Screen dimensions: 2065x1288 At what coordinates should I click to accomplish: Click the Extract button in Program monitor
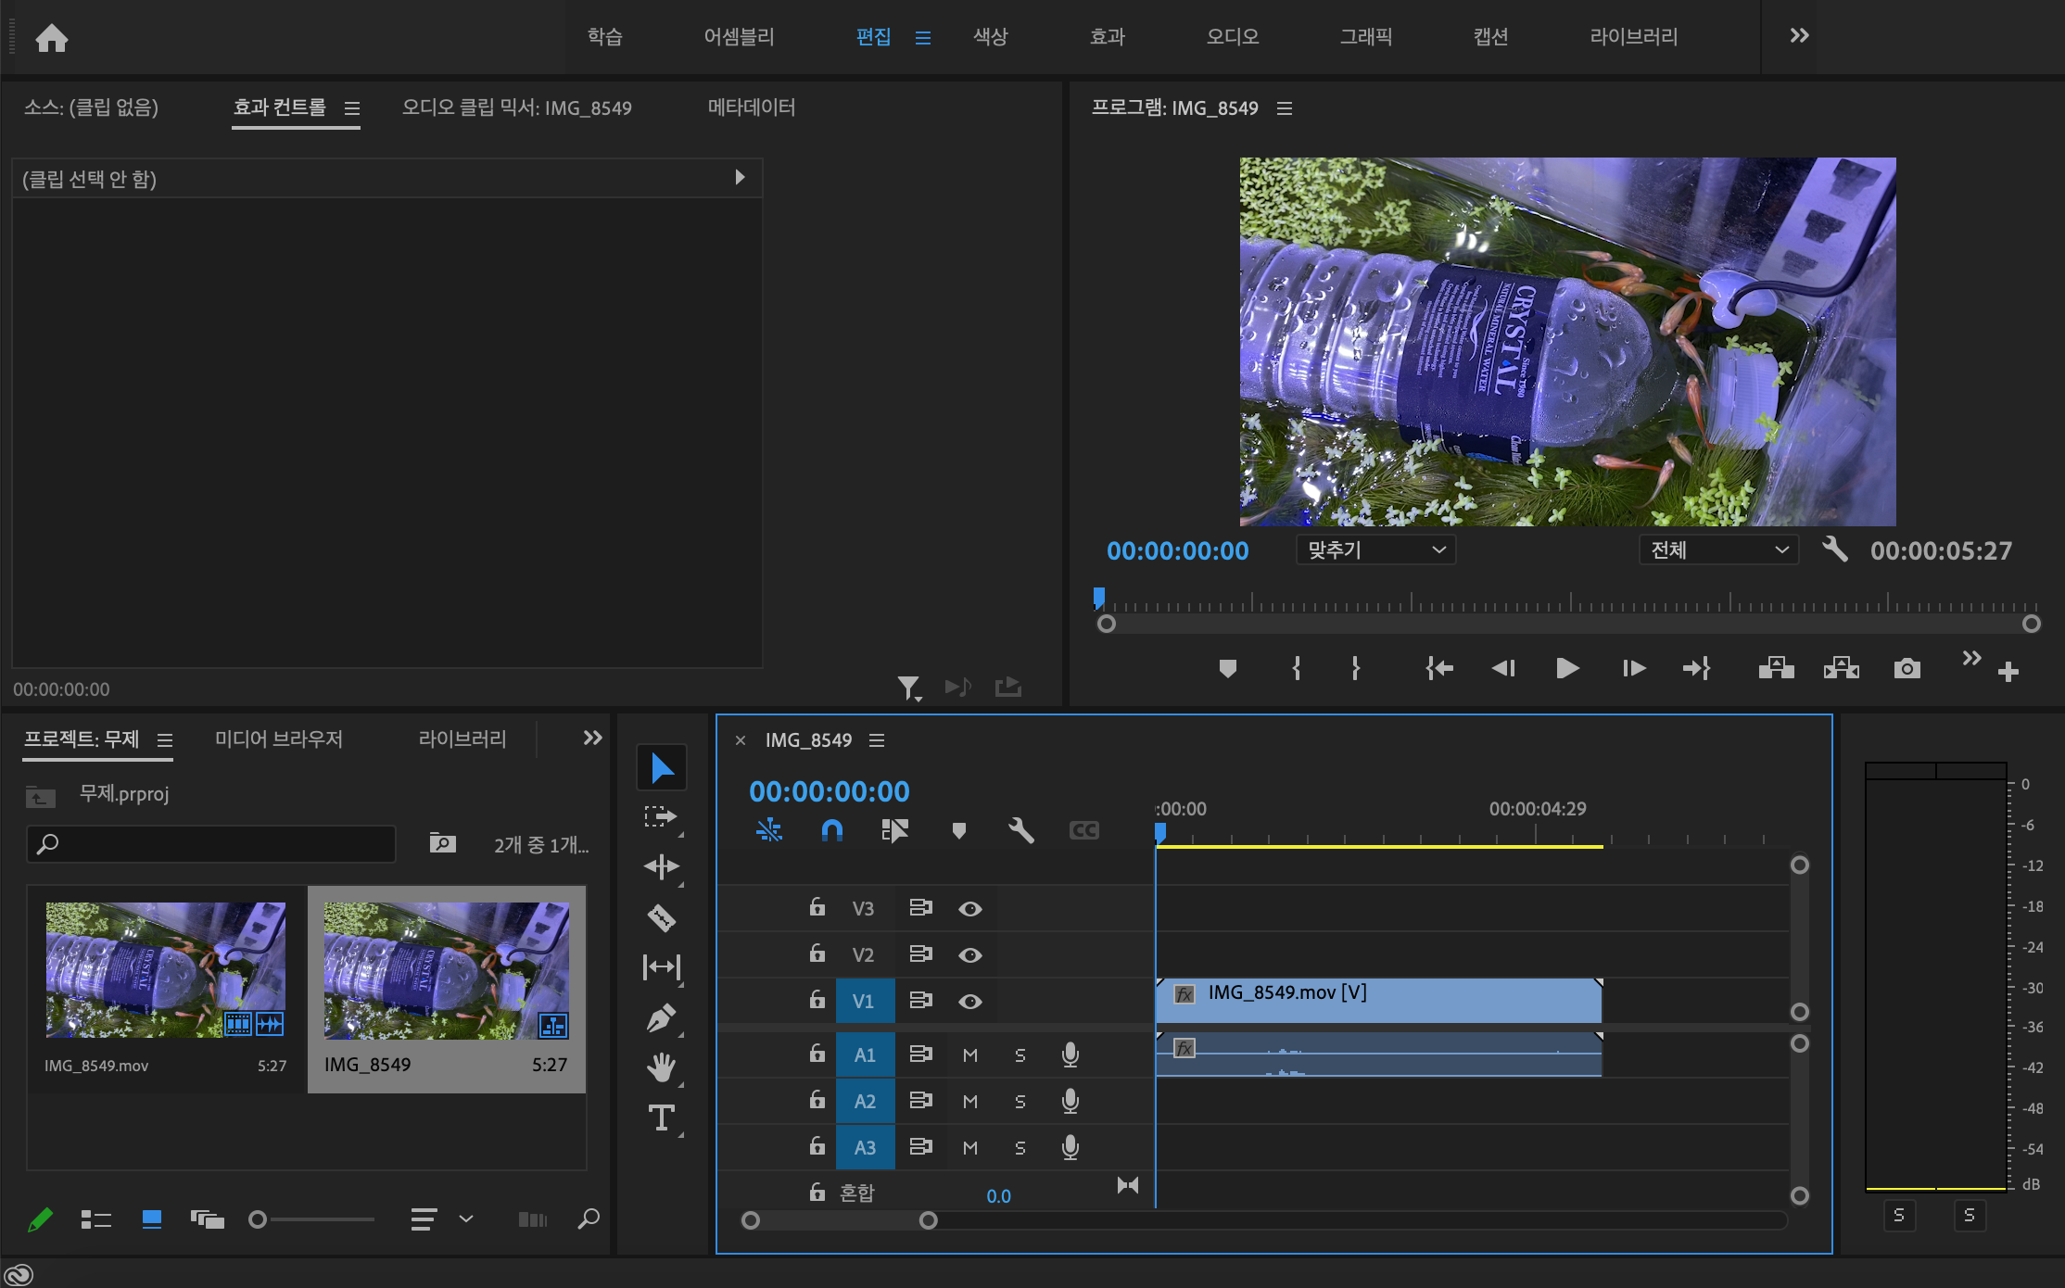click(x=1841, y=668)
